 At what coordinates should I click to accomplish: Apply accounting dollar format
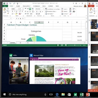37,12
